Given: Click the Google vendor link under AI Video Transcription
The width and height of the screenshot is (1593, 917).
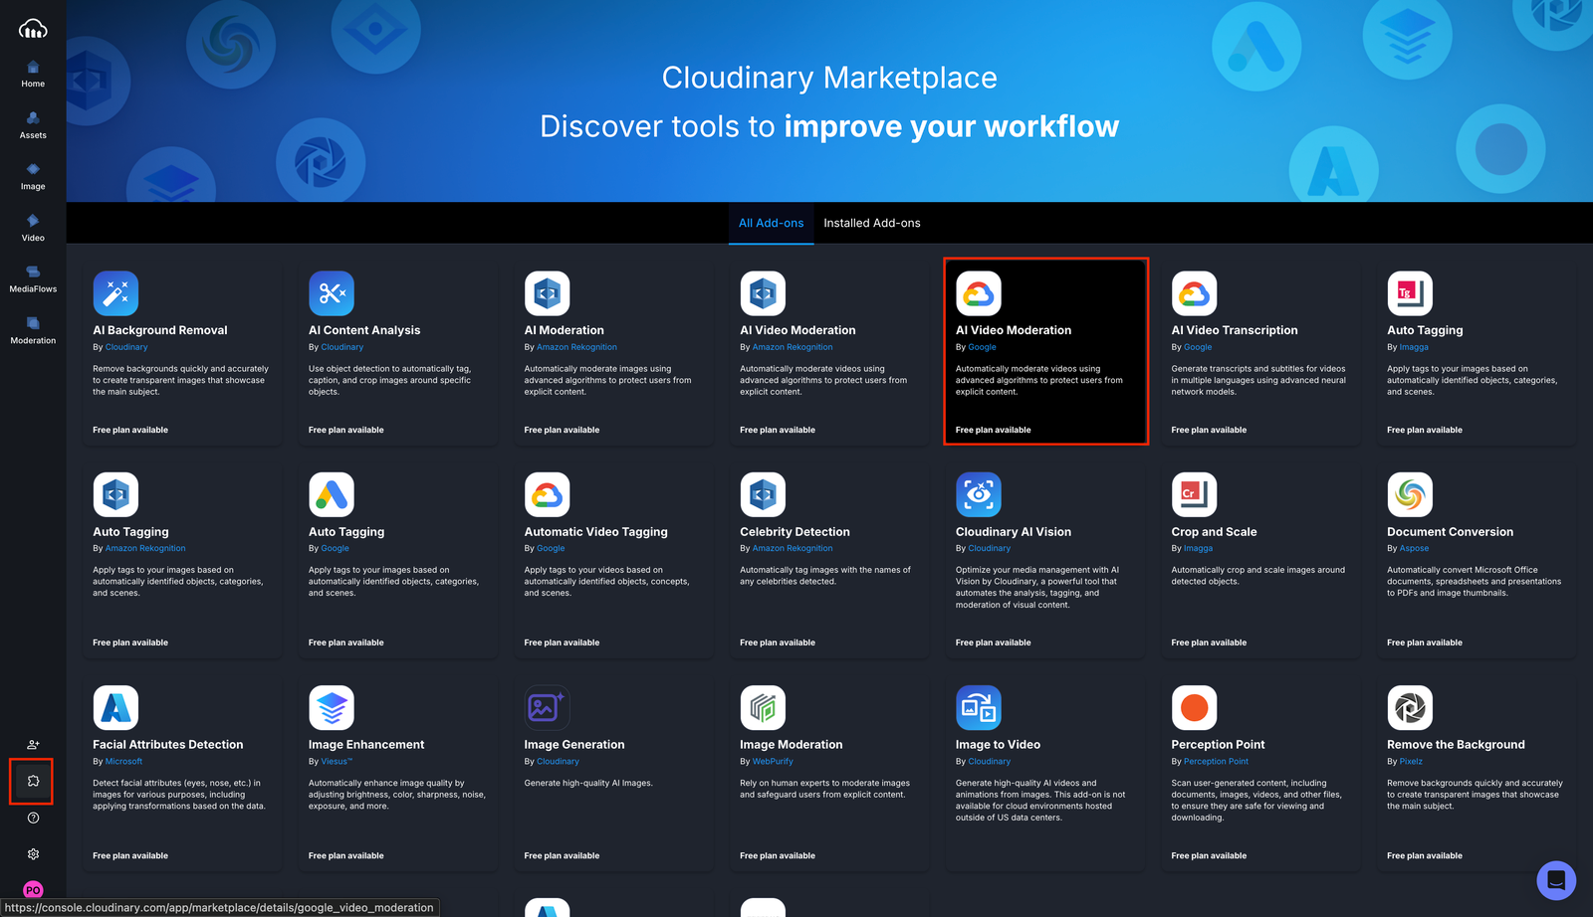Looking at the screenshot, I should pos(1198,347).
